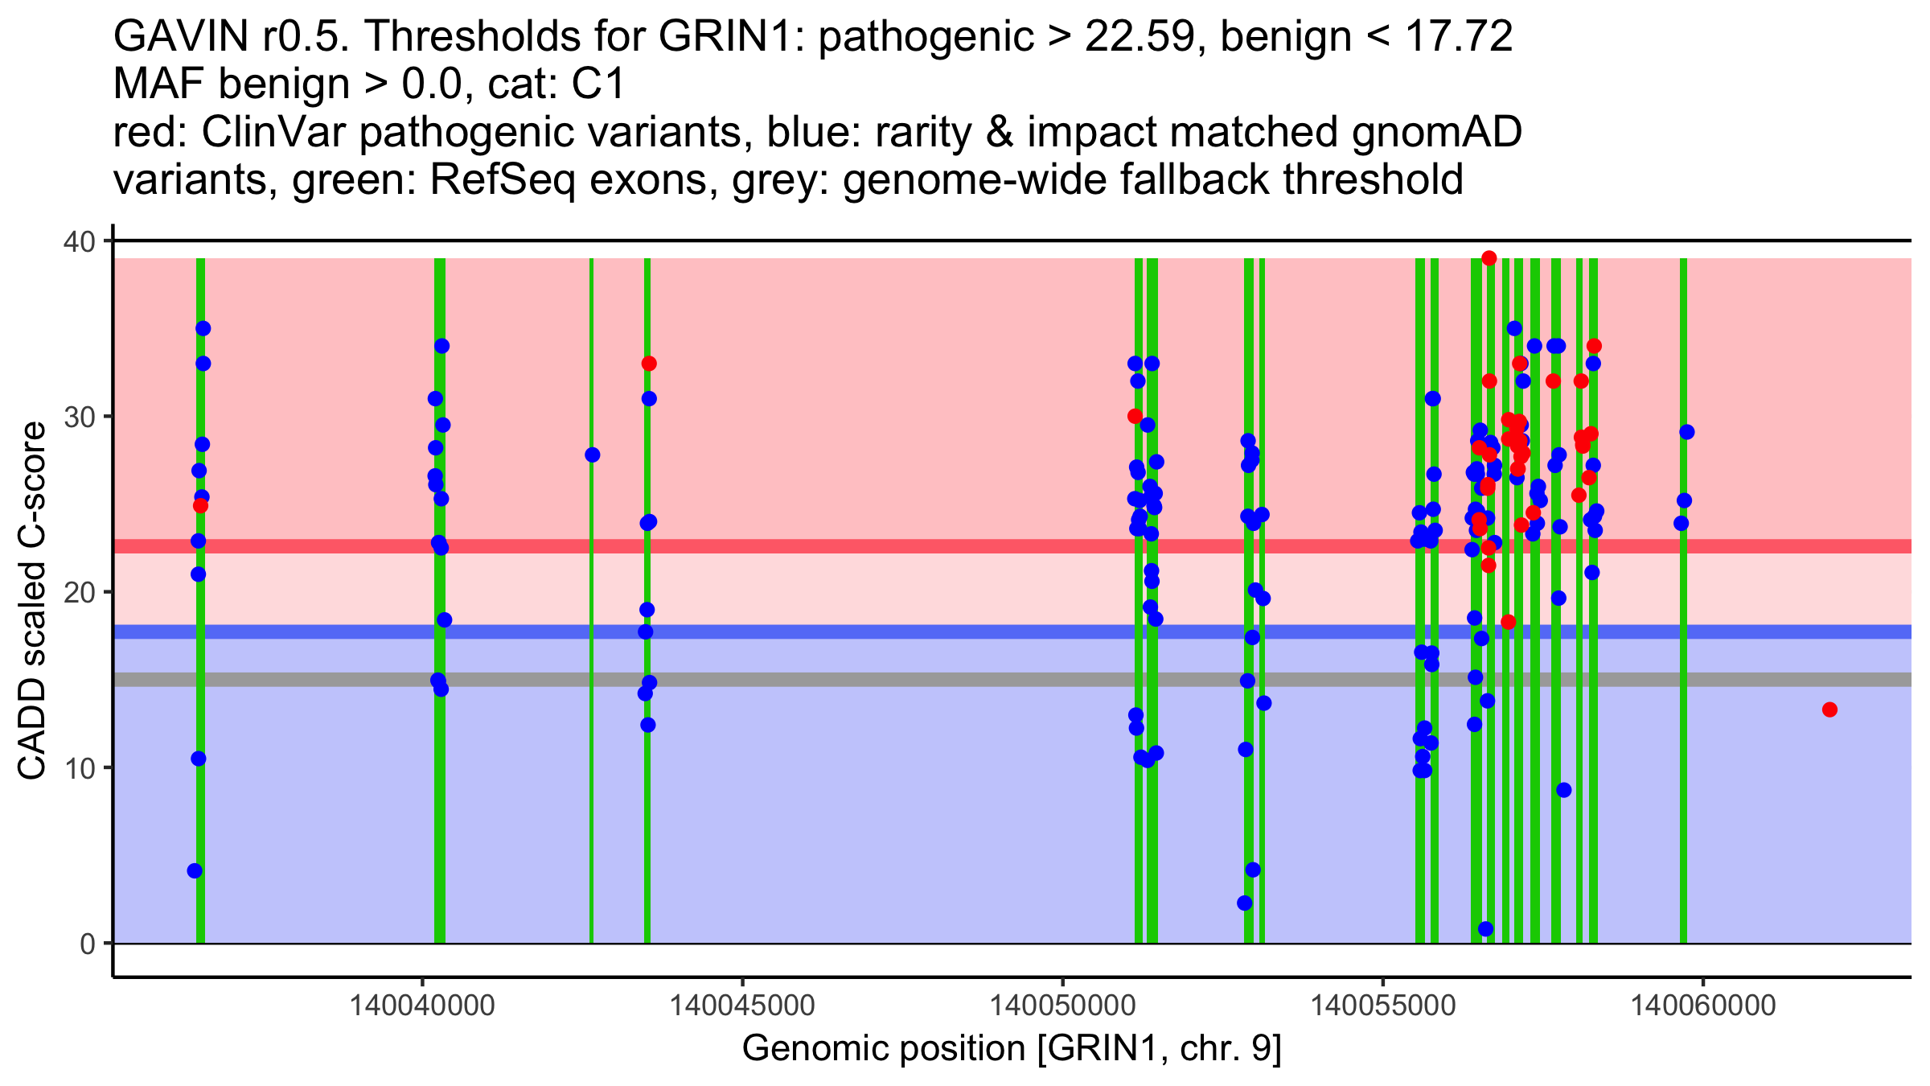Click the topmost red dot near score 39
Screen dimensions: 1930x1086
[1489, 258]
